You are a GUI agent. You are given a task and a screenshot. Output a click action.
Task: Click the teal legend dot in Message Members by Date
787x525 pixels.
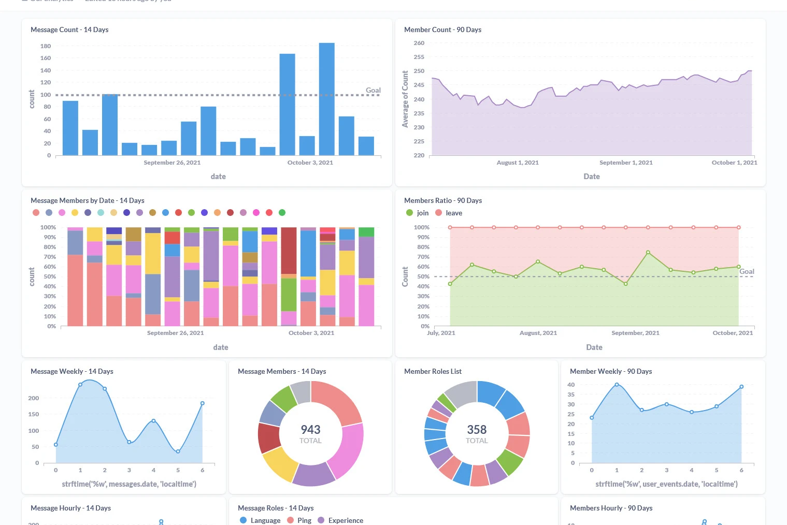point(101,213)
